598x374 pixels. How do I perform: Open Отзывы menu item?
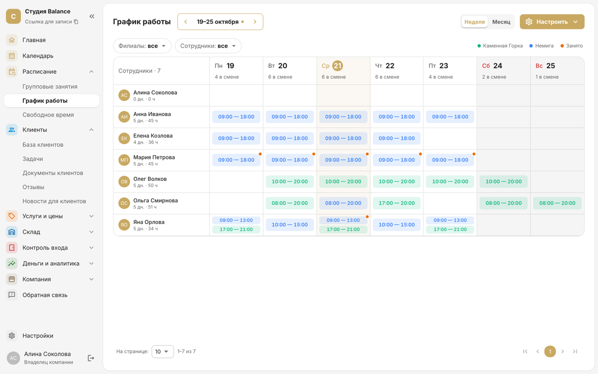[33, 187]
